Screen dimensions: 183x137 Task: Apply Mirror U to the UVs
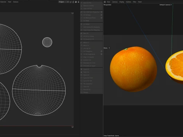point(91,43)
